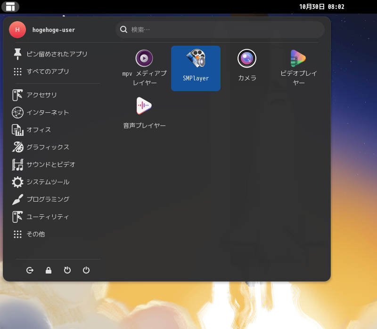Open the SMPlayer application
The image size is (377, 329).
click(196, 68)
